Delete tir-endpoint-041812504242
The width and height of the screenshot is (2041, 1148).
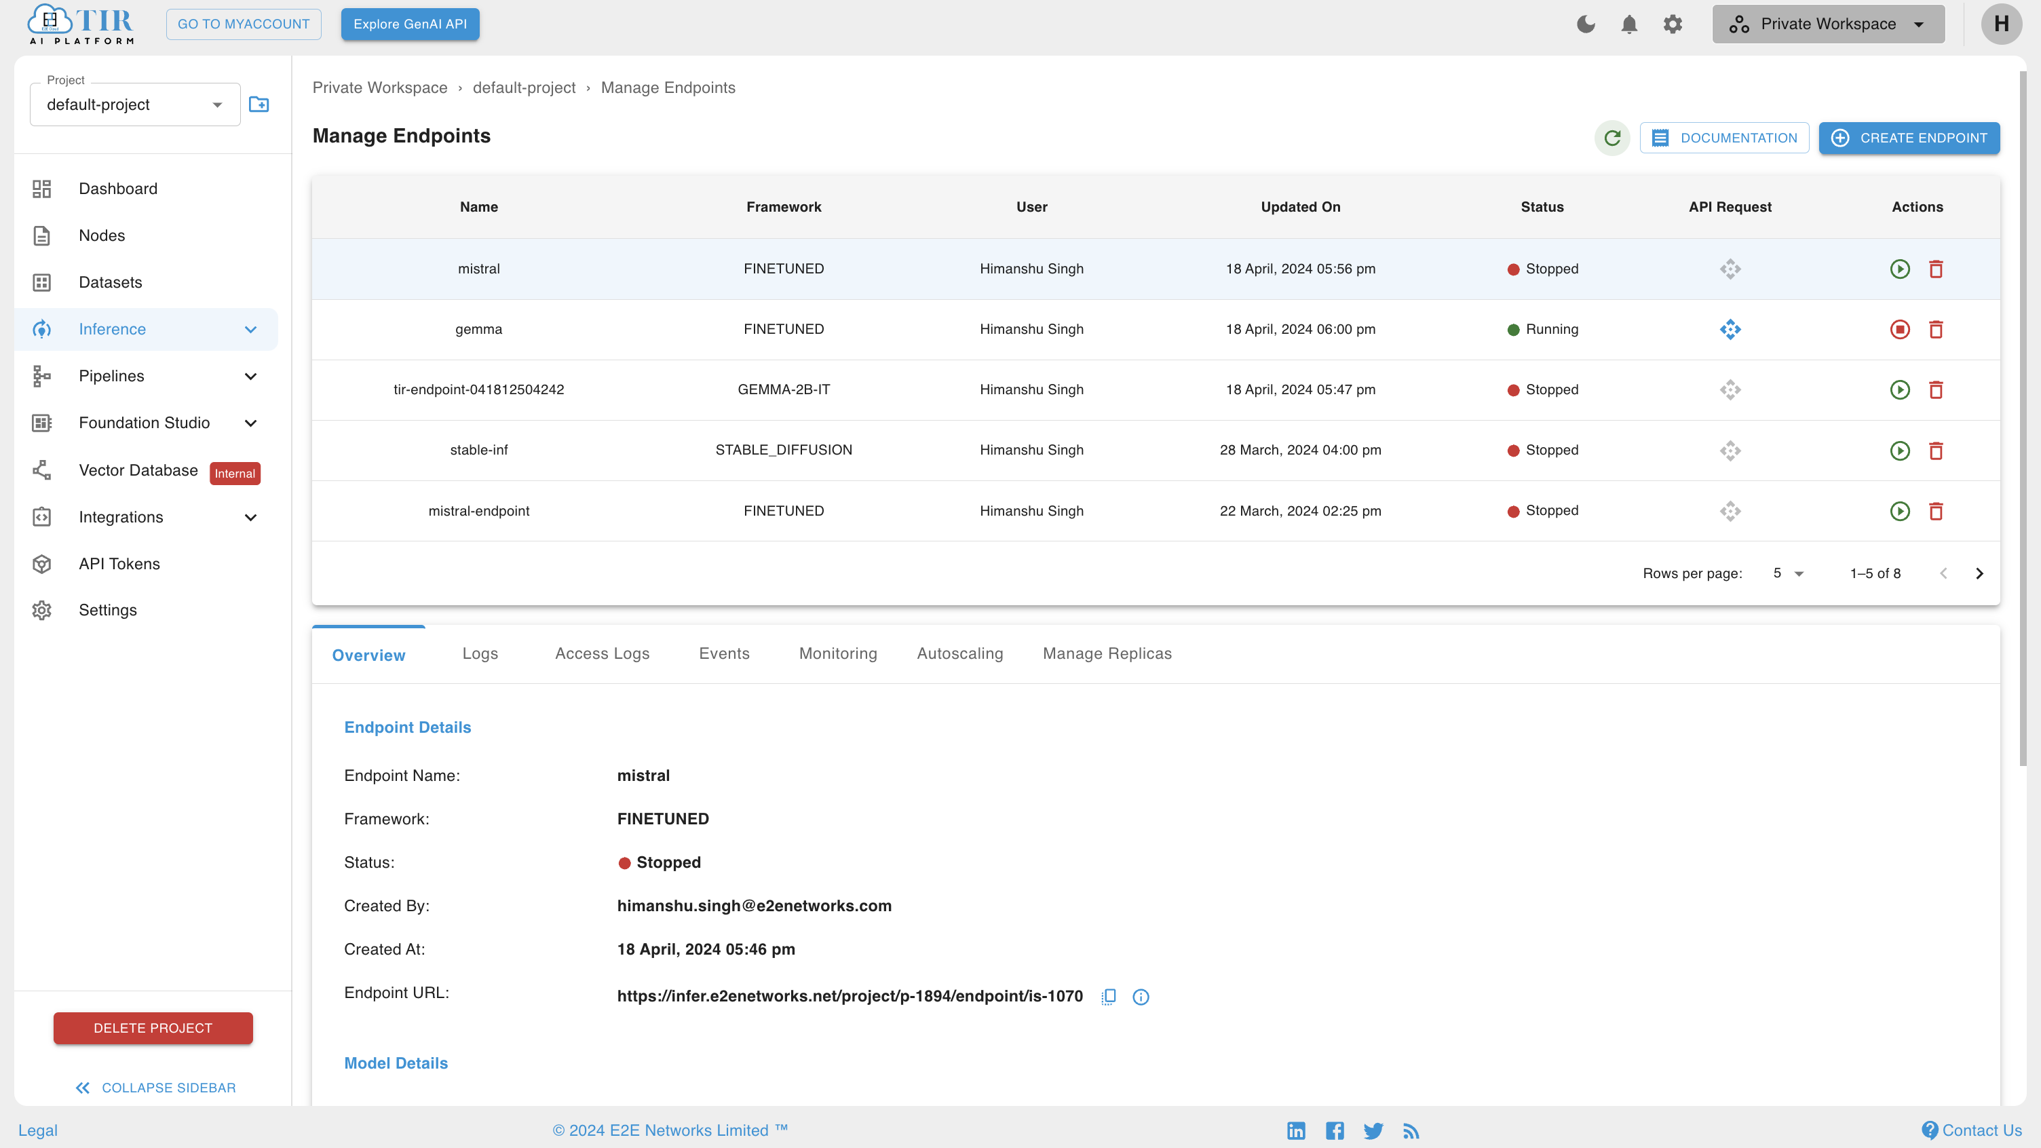coord(1937,390)
